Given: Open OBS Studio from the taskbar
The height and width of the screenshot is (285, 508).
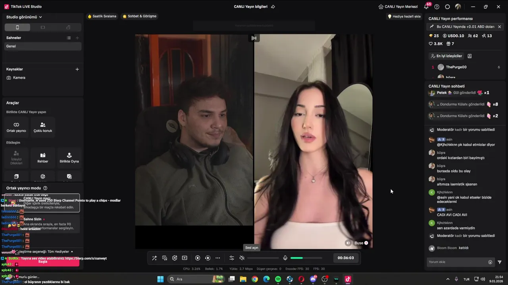Looking at the screenshot, I should coord(325,279).
